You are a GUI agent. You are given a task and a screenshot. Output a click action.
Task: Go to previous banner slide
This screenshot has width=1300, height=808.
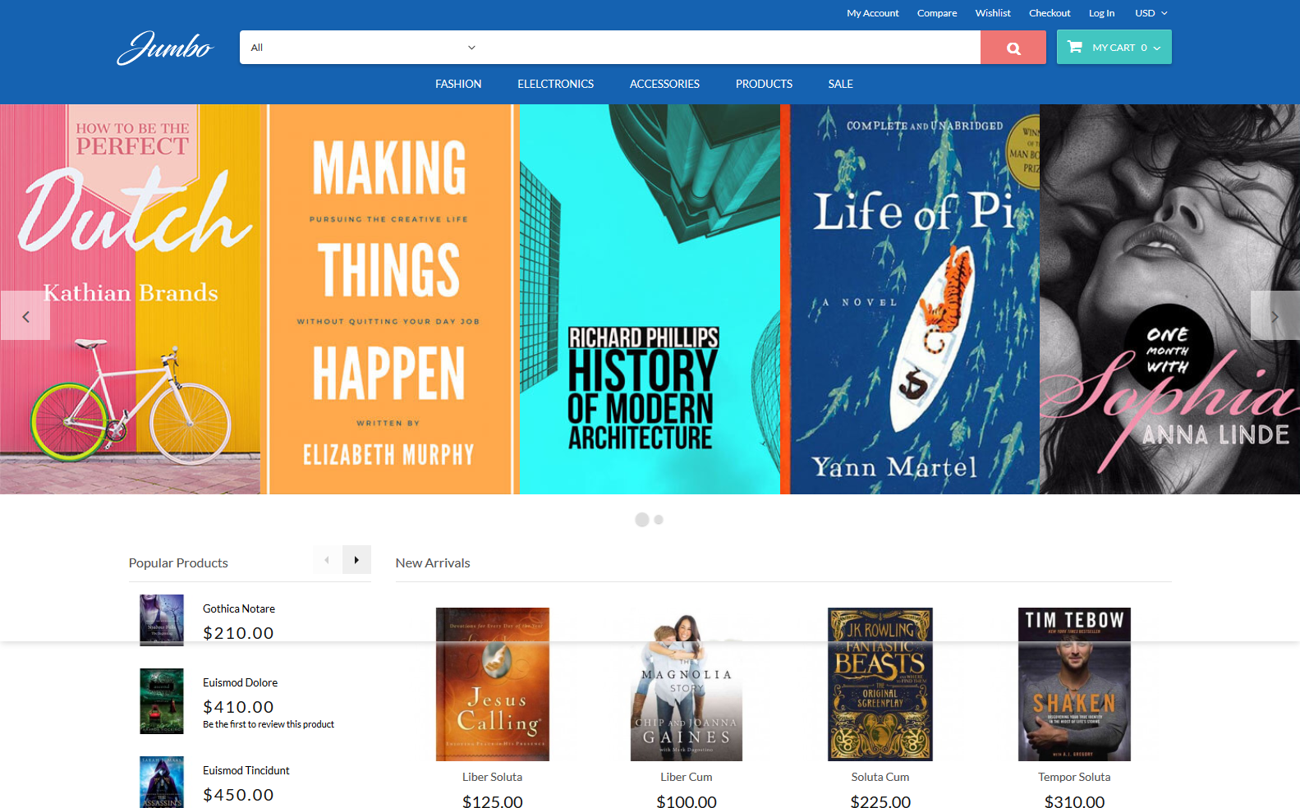coord(25,315)
